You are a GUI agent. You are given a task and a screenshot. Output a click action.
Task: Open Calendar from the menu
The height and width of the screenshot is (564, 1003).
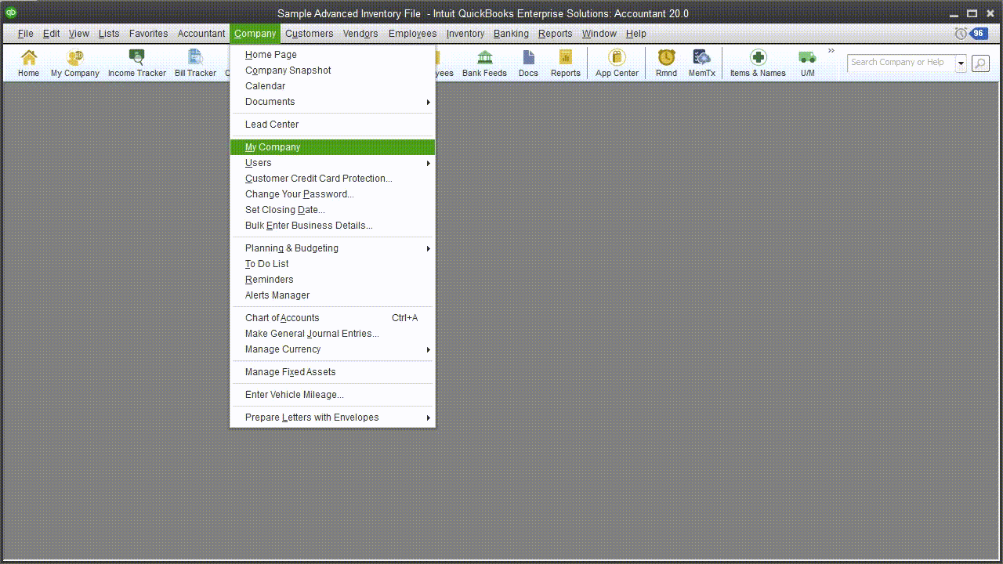pyautogui.click(x=332, y=86)
